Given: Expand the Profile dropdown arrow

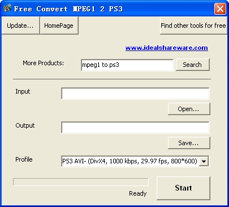Looking at the screenshot, I should 204,162.
